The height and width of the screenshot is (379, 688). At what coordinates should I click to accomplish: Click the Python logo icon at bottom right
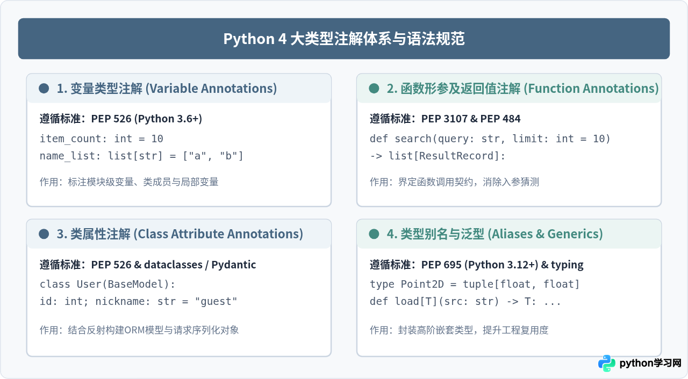[607, 363]
